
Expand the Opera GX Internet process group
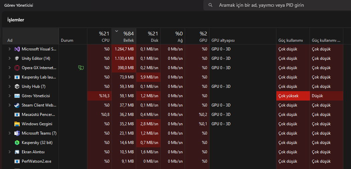point(9,68)
